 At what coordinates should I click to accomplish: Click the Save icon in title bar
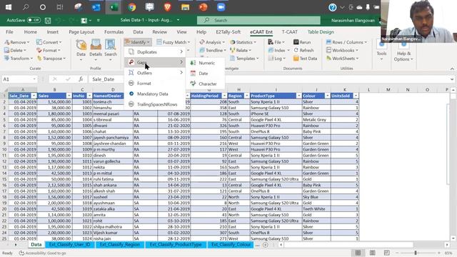click(48, 21)
